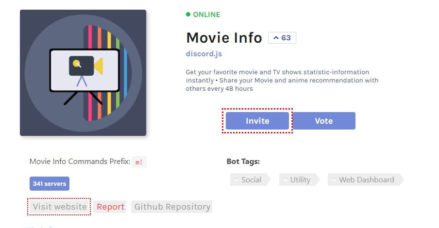Click the small circle on Utility tag
The image size is (439, 228).
click(286, 179)
